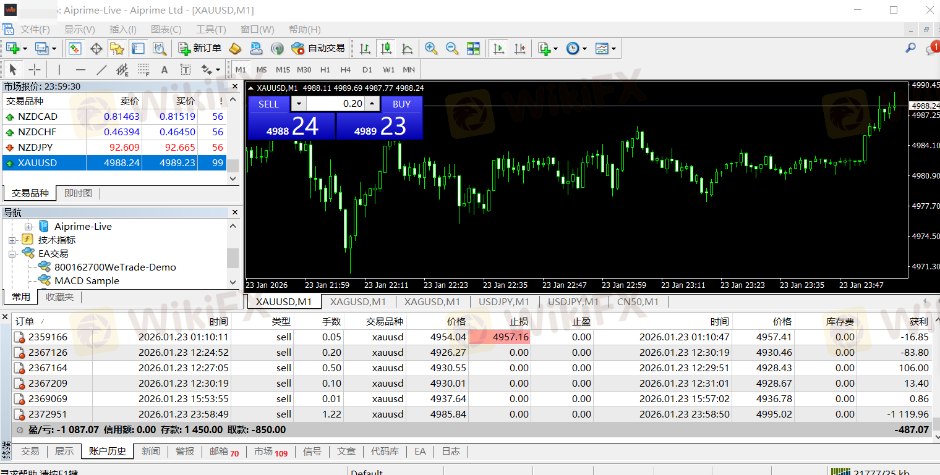Zoom in on the chart with magnifier
940x475 pixels.
coord(431,48)
